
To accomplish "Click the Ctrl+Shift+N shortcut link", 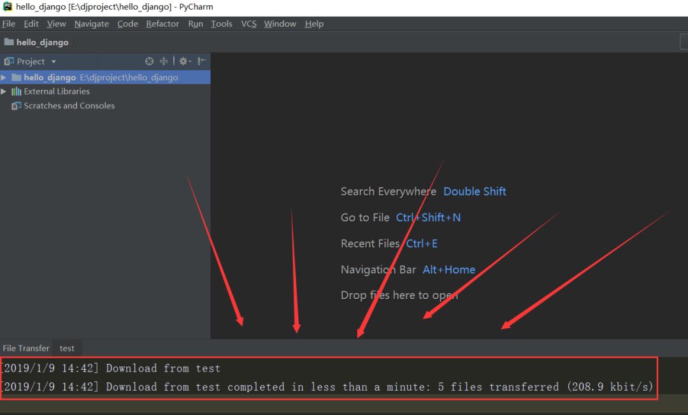I will (x=428, y=217).
